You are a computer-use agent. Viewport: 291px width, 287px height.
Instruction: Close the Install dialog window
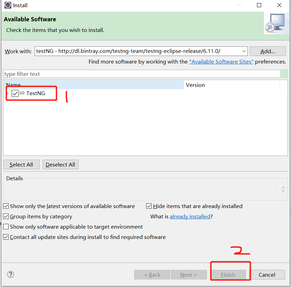pos(279,5)
